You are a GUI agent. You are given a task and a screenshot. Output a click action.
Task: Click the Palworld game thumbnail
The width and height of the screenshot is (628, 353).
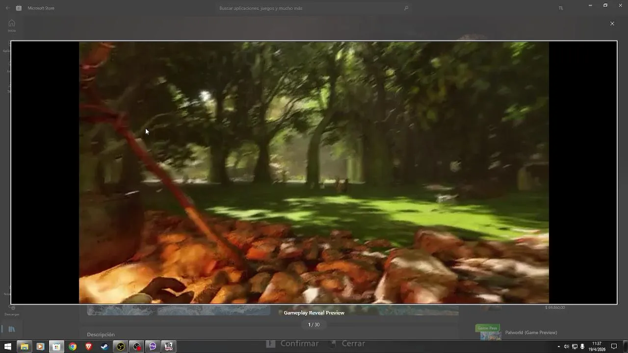pyautogui.click(x=491, y=335)
